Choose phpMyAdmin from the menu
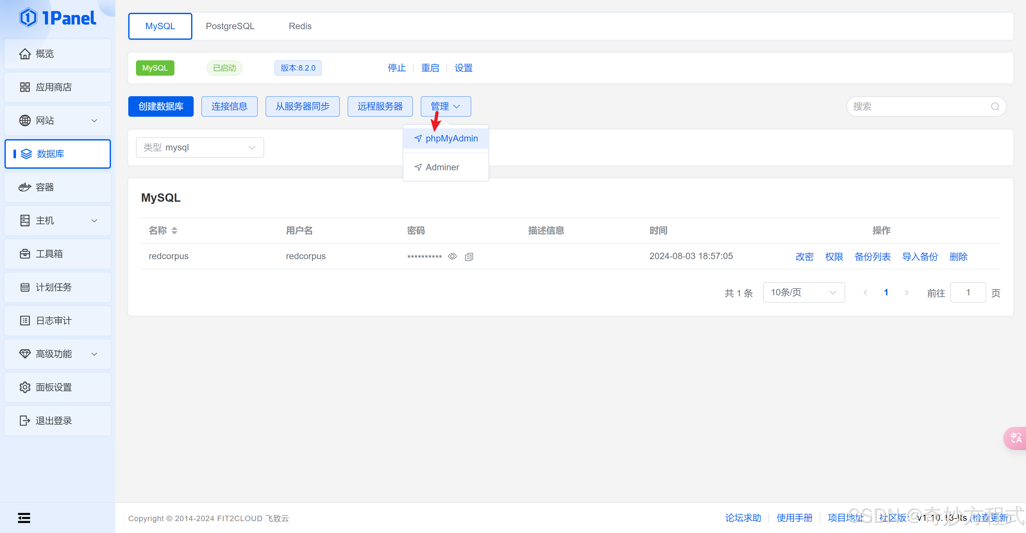1026x533 pixels. tap(446, 138)
